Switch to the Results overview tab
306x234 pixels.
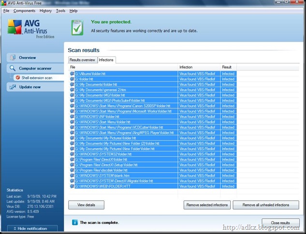pos(82,60)
